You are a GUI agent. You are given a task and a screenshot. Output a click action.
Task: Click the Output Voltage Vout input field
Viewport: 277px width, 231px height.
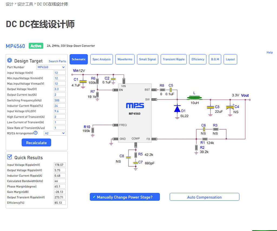coord(60,89)
